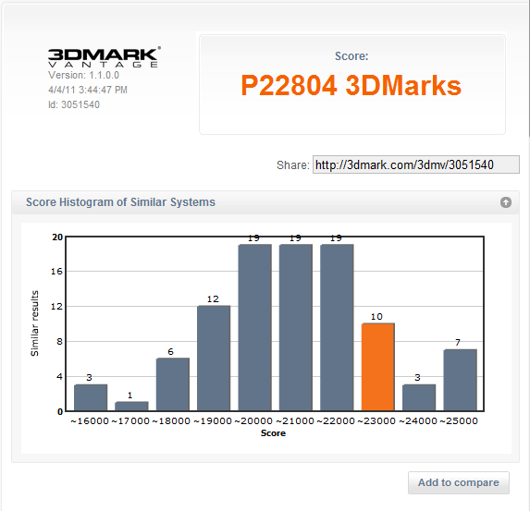Click the ~16000 histogram bar
Image resolution: width=530 pixels, height=511 pixels.
pyautogui.click(x=91, y=398)
